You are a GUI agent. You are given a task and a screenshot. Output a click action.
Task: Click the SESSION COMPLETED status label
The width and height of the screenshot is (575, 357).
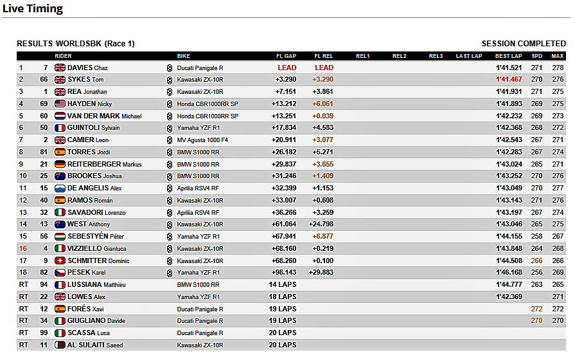[524, 43]
